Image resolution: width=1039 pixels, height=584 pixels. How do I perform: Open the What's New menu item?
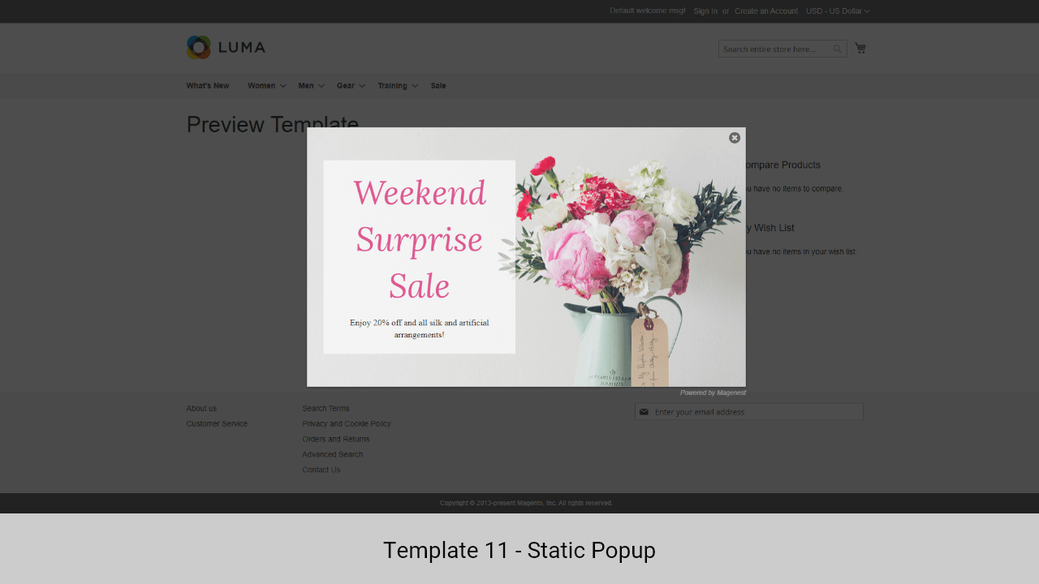208,86
